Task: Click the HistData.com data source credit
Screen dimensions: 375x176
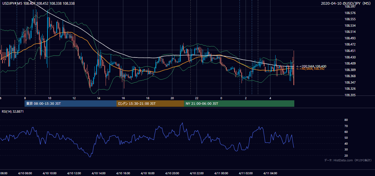Action: coord(348,160)
